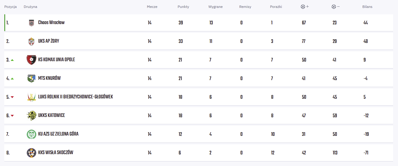Open the MTS KNURÓW team link
398x166 pixels.
pyautogui.click(x=49, y=78)
